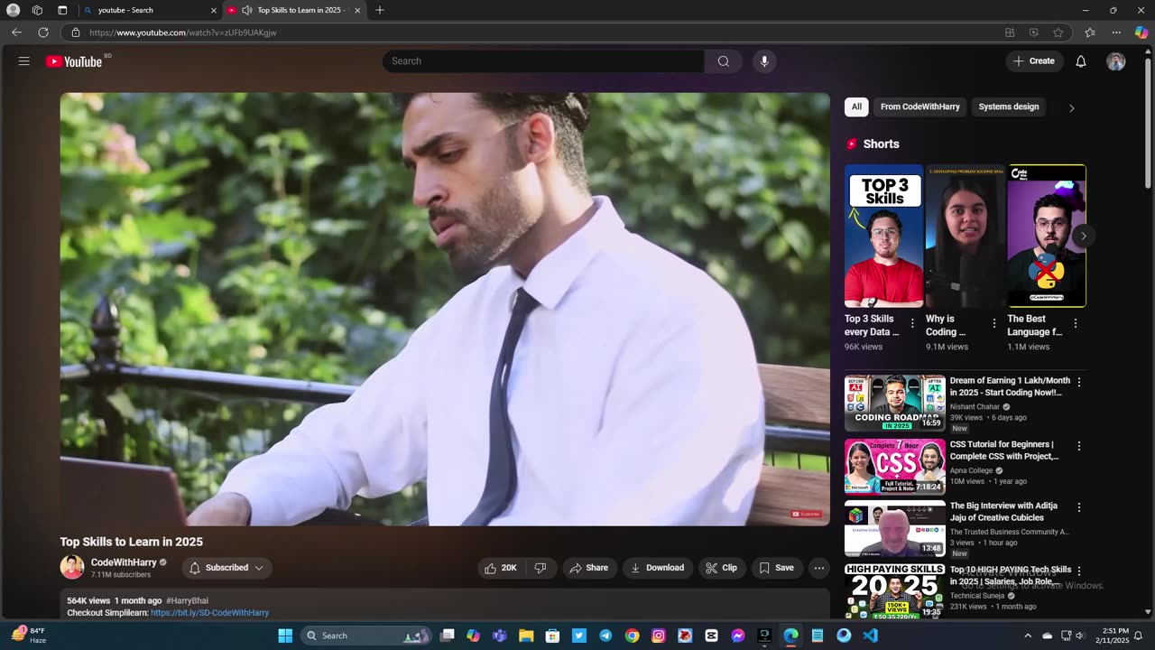Open YouTube notifications bell
Viewport: 1155px width, 650px height.
1081,61
